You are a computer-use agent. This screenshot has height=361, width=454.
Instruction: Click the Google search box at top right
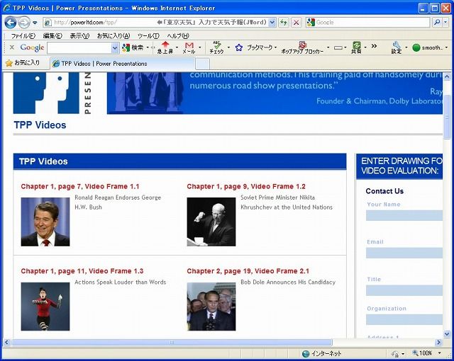[367, 22]
